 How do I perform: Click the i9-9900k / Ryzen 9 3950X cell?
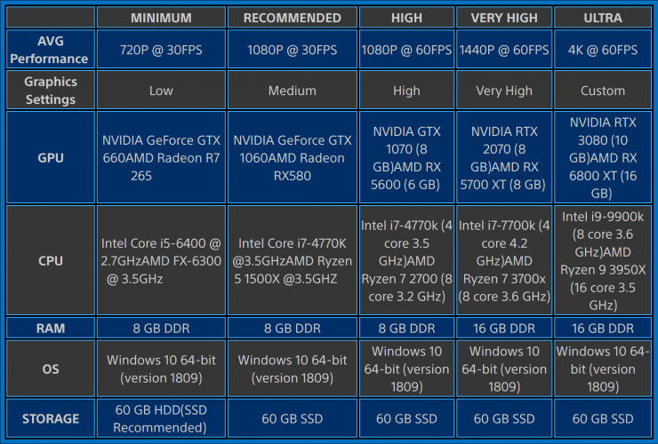pyautogui.click(x=603, y=260)
